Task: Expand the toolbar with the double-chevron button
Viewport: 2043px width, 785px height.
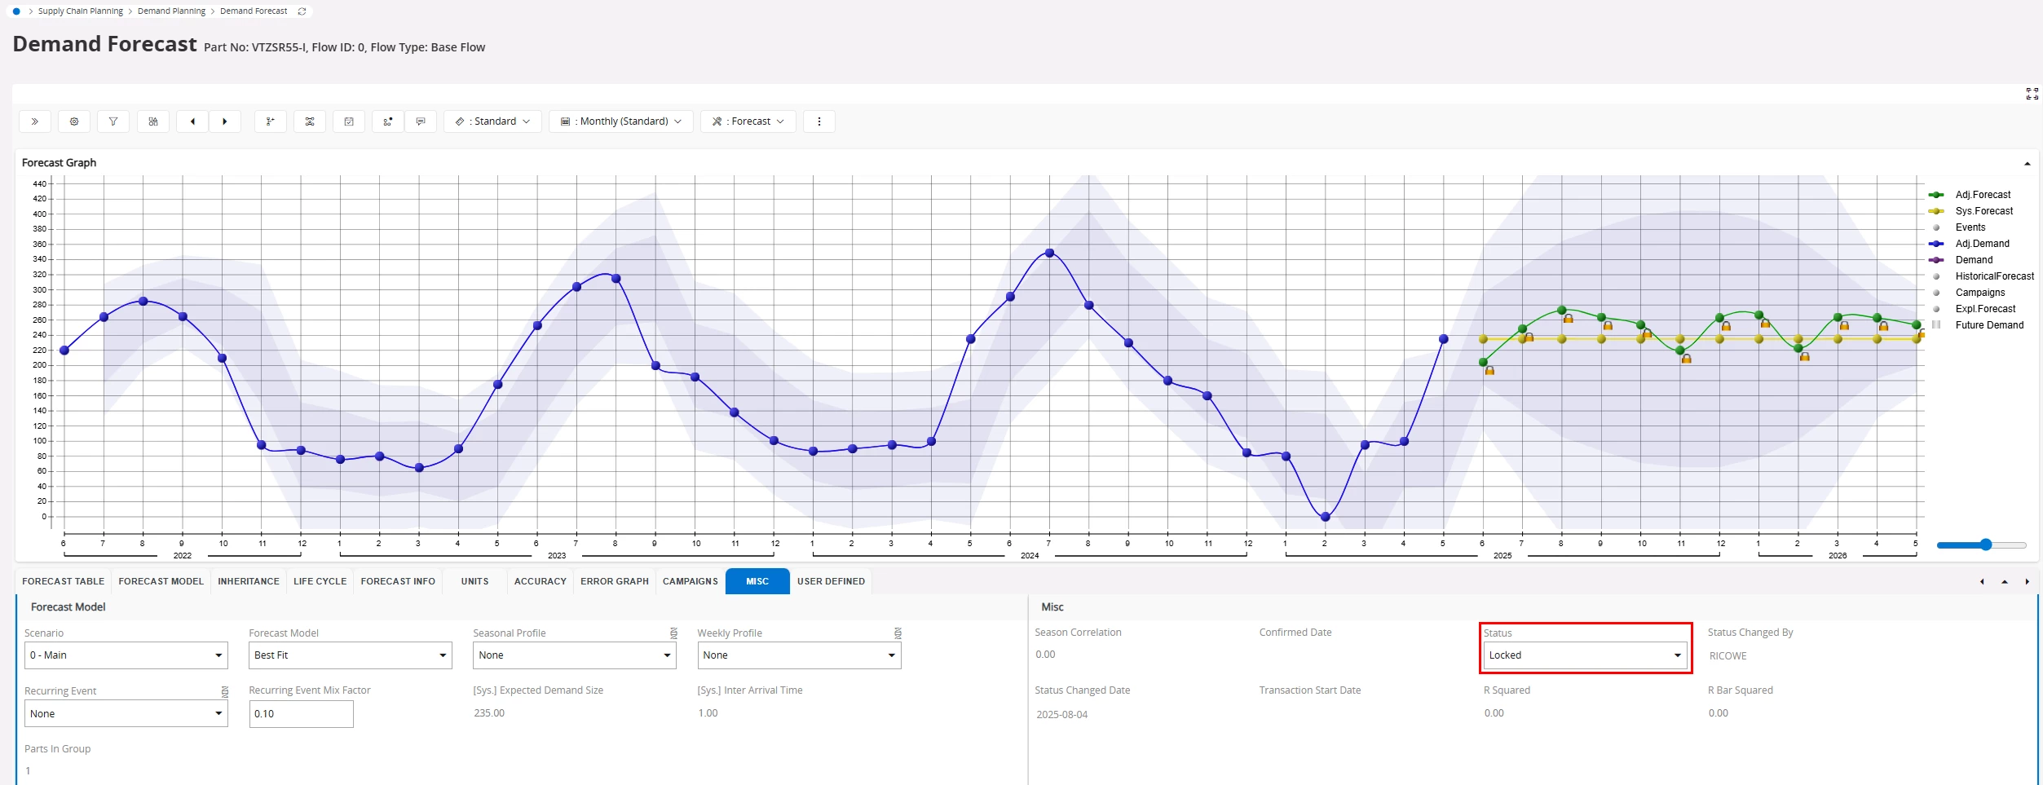Action: click(35, 121)
